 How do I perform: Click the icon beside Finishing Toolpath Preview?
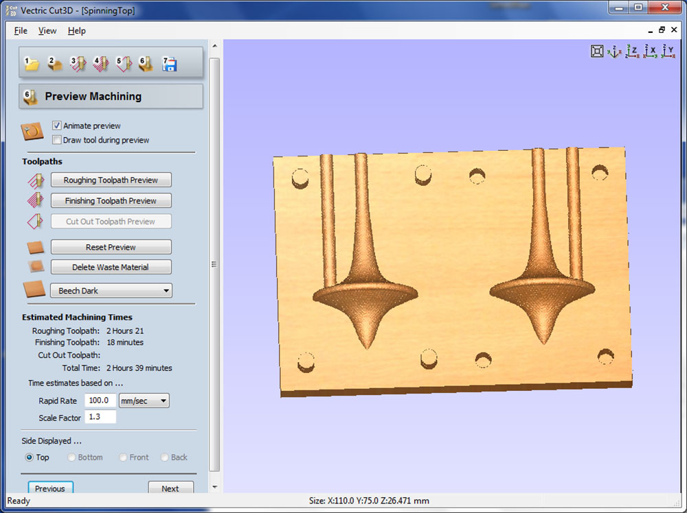[x=36, y=200]
